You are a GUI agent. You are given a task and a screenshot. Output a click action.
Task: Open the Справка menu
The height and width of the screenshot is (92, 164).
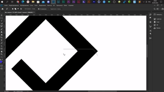[71, 5]
